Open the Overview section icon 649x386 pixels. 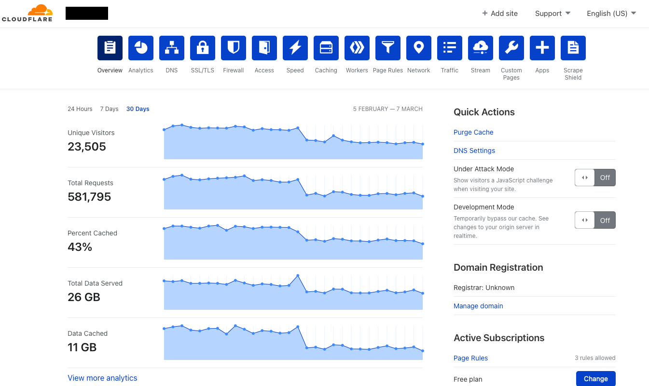tap(110, 48)
